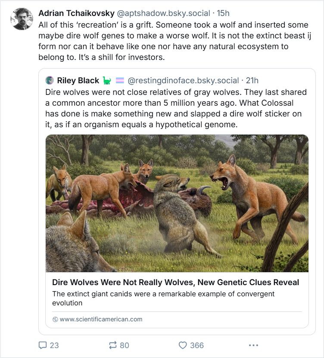324x358 pixels.
Task: Open the @restingdinoface.bsky.social handle
Action: click(183, 80)
